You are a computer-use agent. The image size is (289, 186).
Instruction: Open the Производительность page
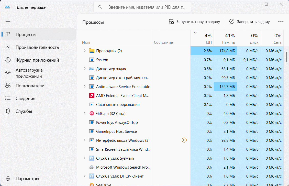tap(39, 47)
